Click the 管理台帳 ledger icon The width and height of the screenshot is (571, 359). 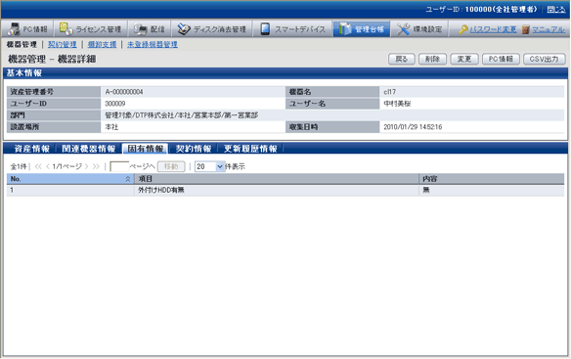pyautogui.click(x=344, y=29)
